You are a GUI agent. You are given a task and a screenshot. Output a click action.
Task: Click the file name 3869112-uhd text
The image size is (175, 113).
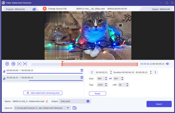click(x=90, y=9)
